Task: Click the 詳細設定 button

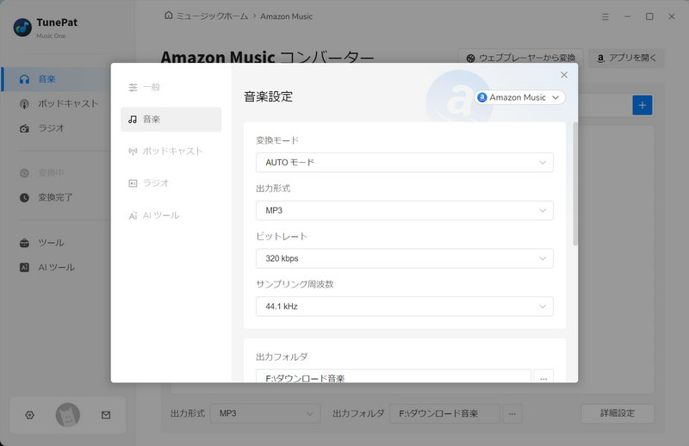Action: click(x=618, y=413)
